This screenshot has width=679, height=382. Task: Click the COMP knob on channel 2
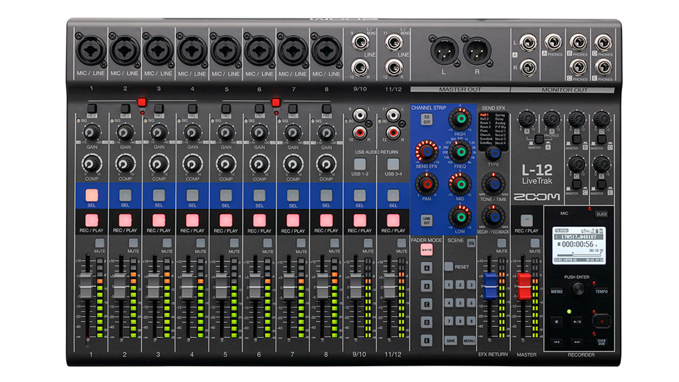click(x=125, y=164)
